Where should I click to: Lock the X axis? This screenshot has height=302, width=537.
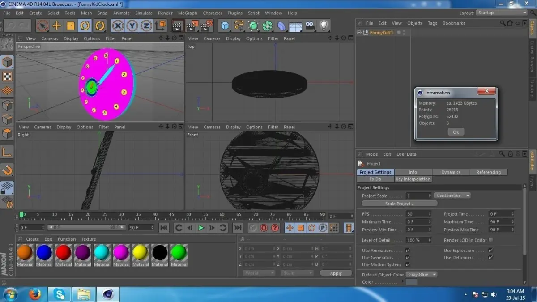pyautogui.click(x=118, y=26)
